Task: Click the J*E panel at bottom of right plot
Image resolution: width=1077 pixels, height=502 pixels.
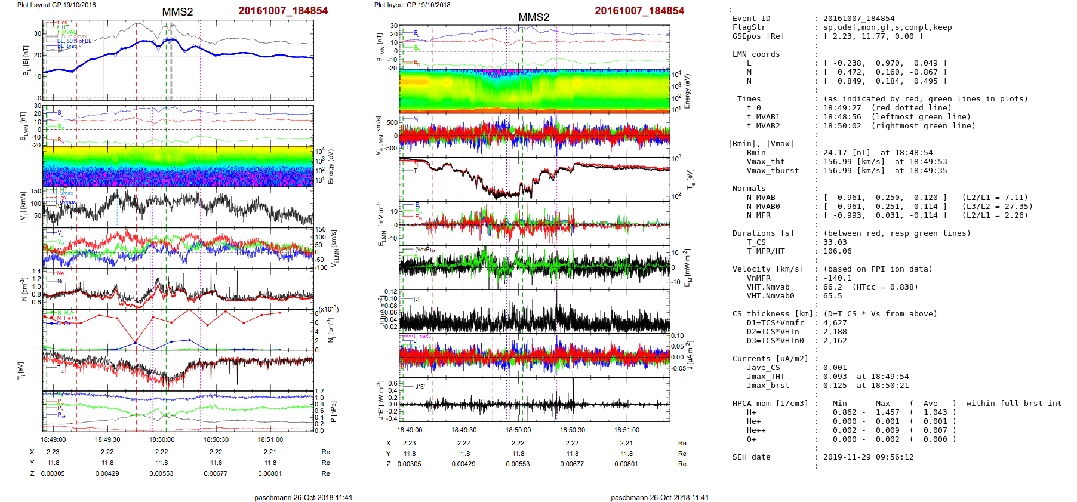Action: click(534, 399)
